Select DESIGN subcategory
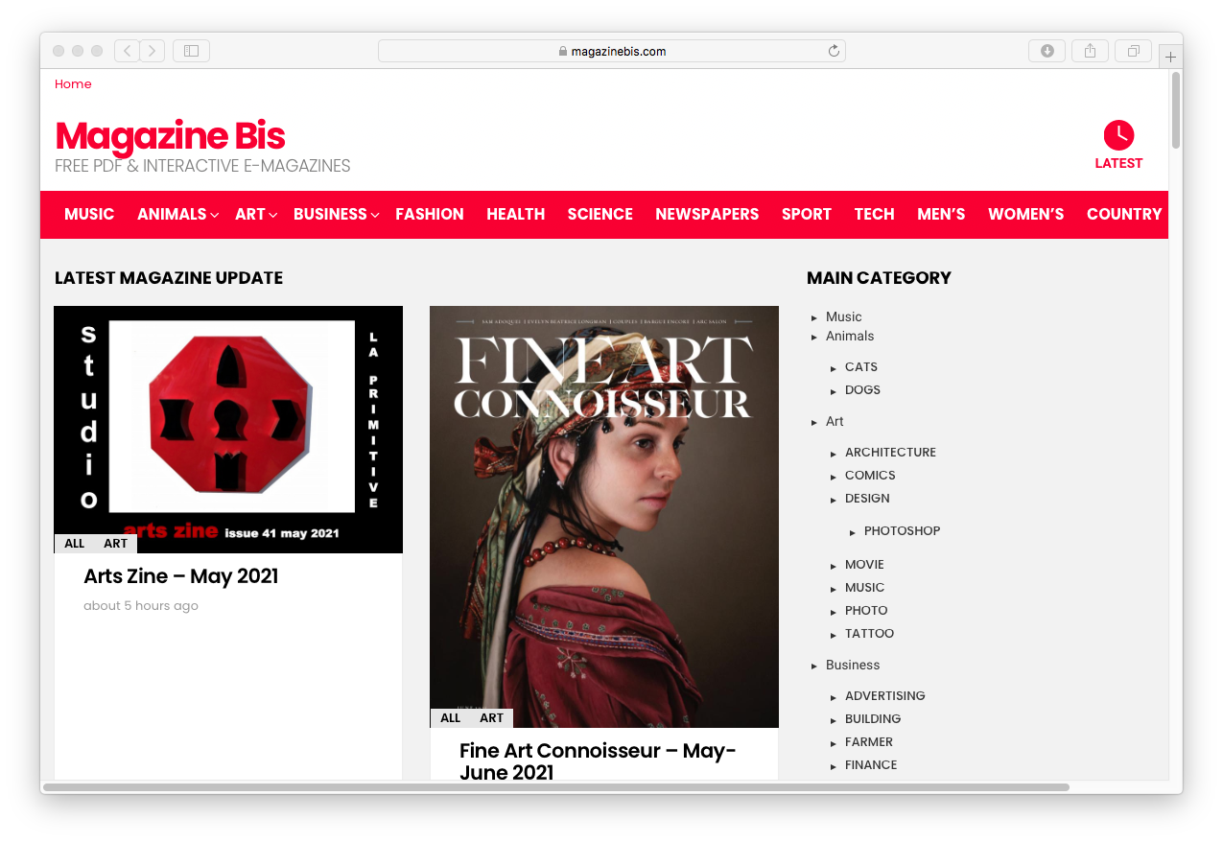This screenshot has width=1223, height=842. pyautogui.click(x=867, y=499)
